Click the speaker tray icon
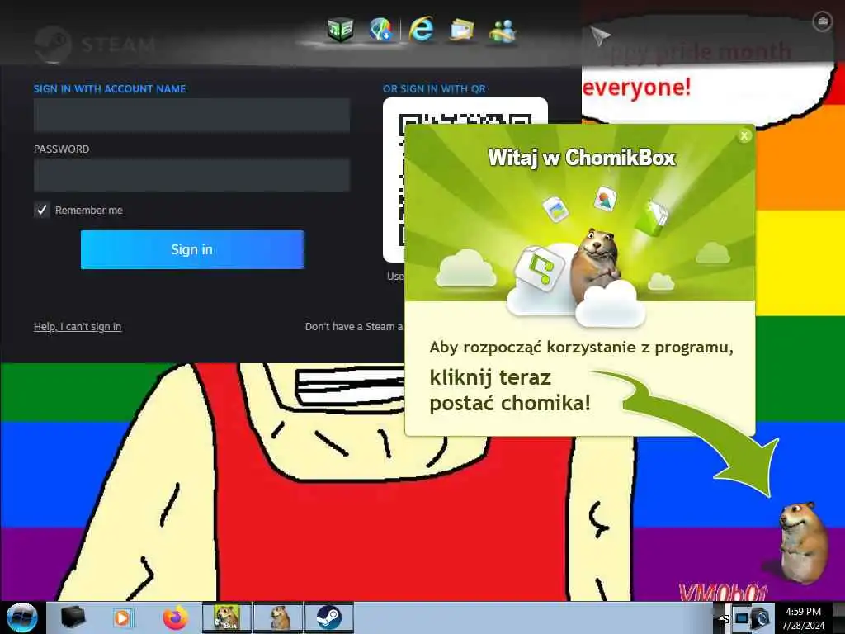 (x=761, y=618)
